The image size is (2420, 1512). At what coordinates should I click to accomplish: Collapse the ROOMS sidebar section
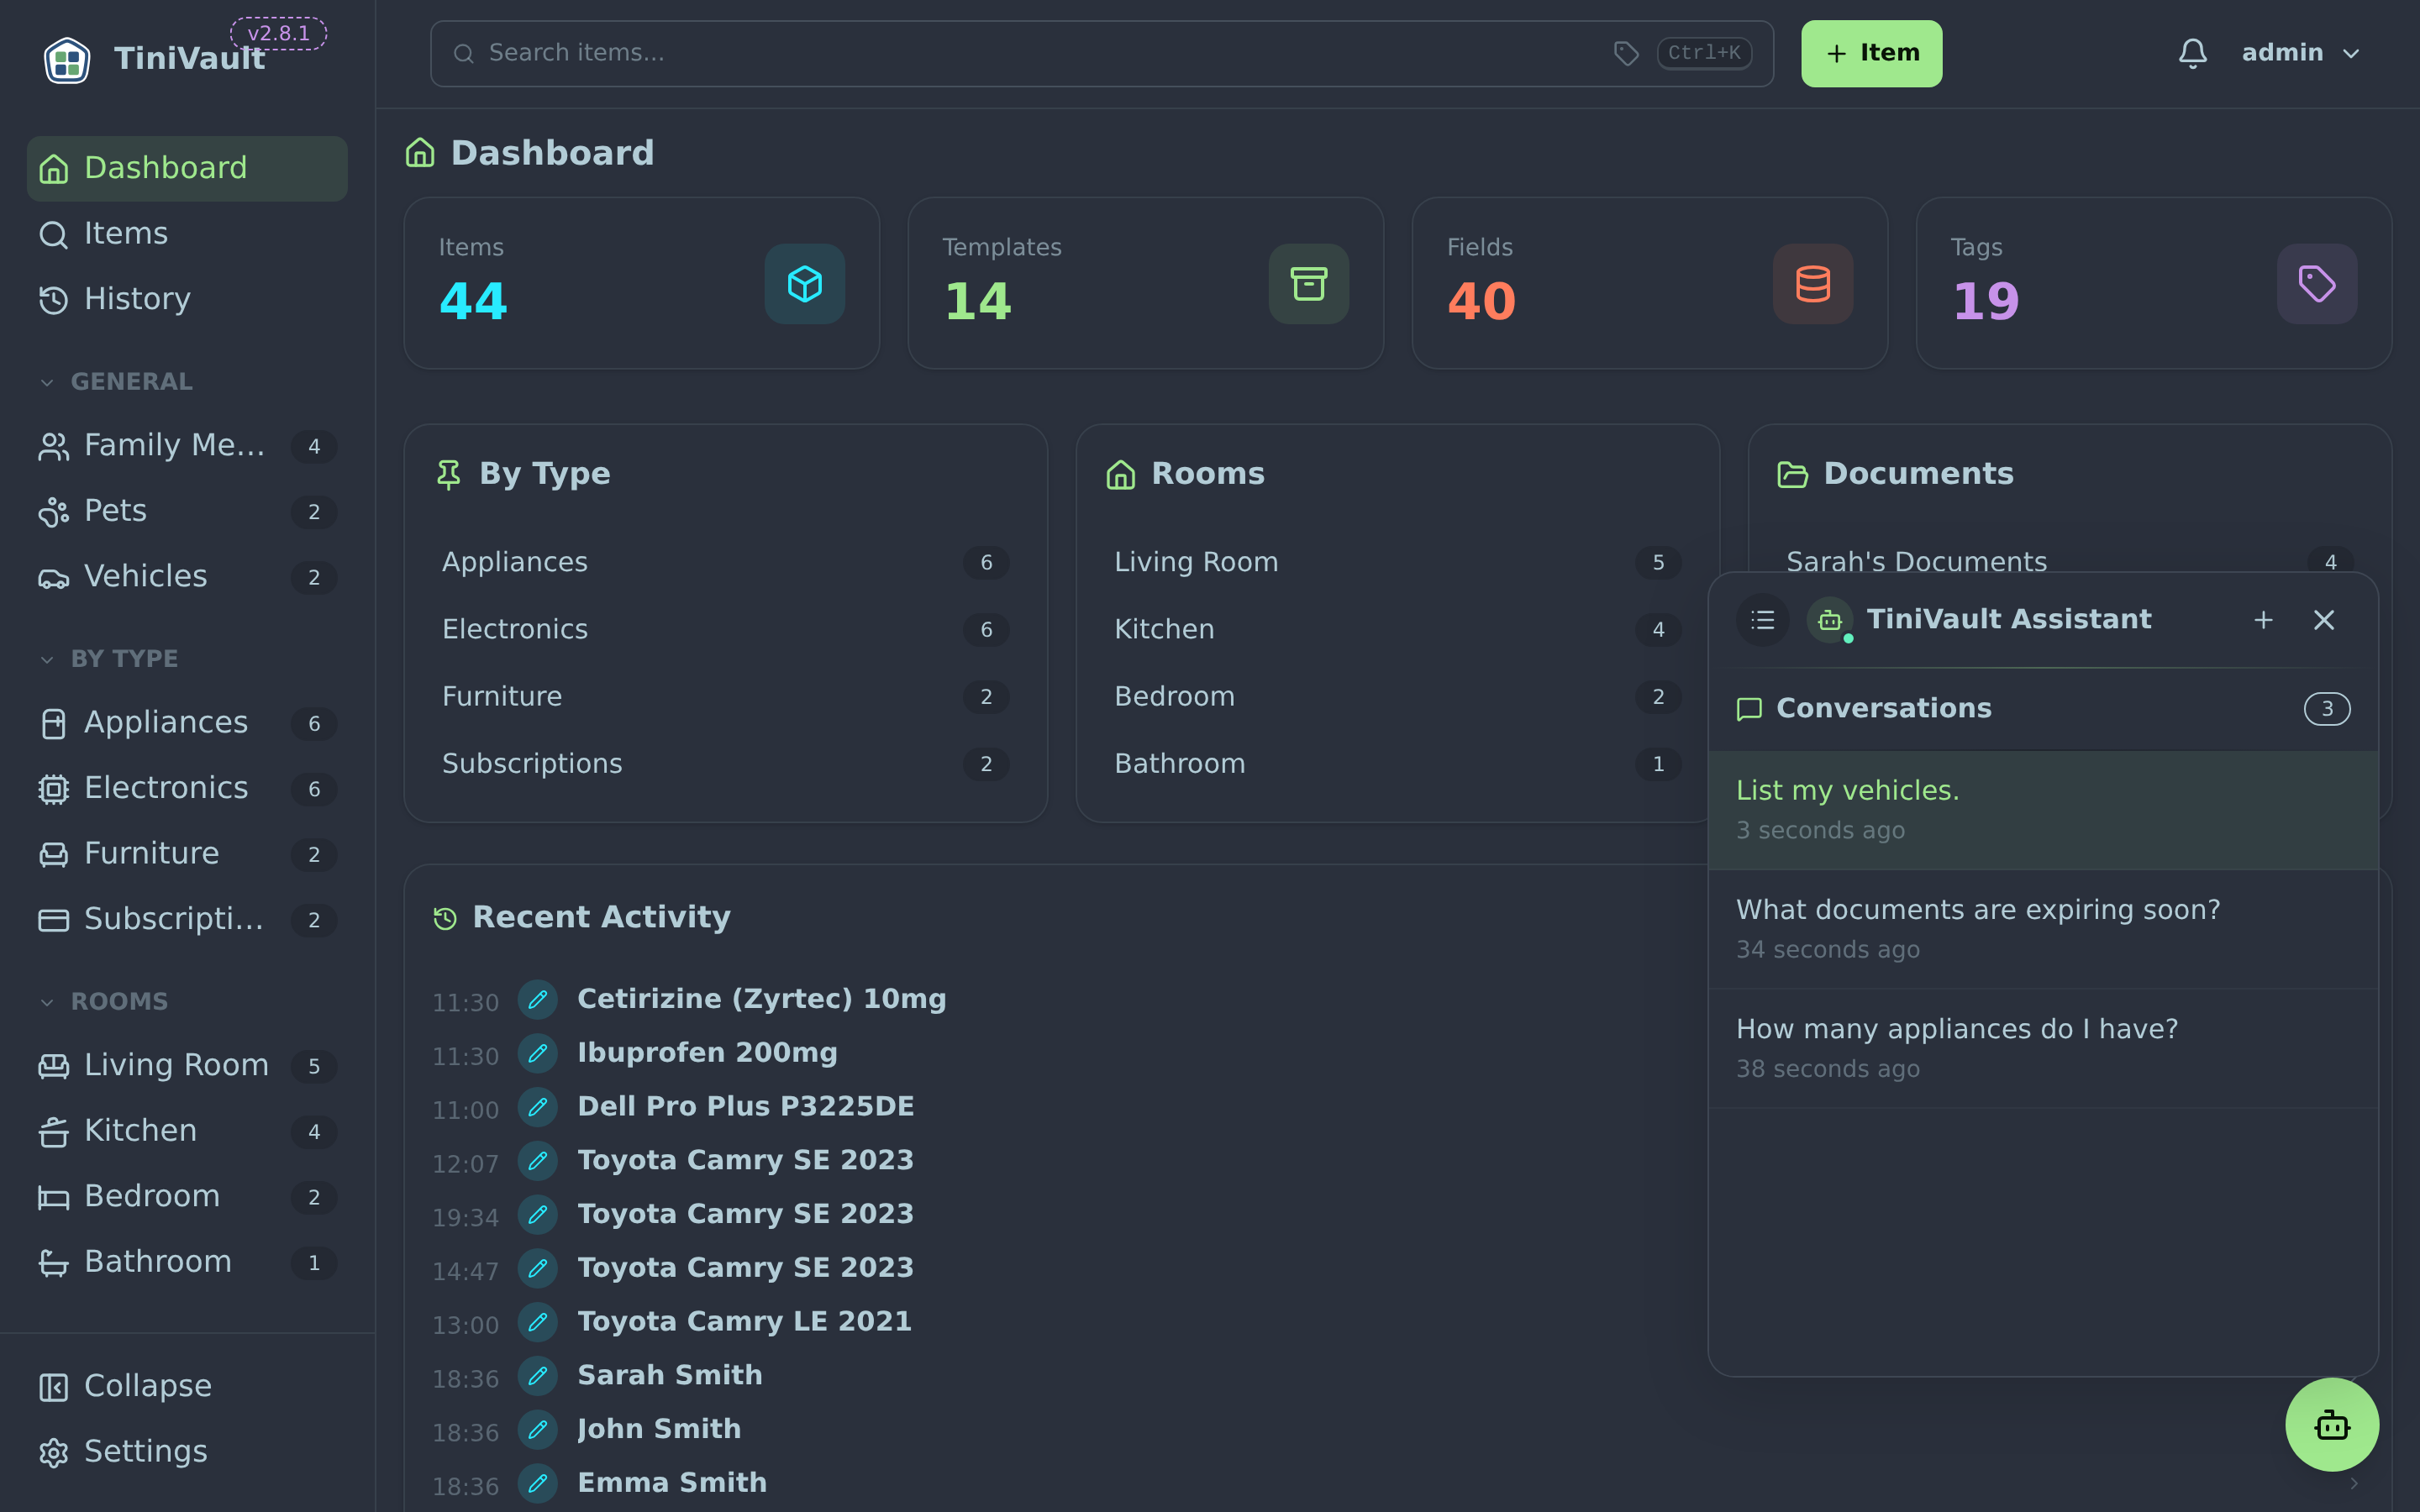(x=103, y=1002)
